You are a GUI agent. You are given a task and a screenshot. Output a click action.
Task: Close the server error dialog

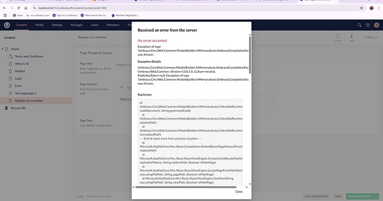[239, 192]
